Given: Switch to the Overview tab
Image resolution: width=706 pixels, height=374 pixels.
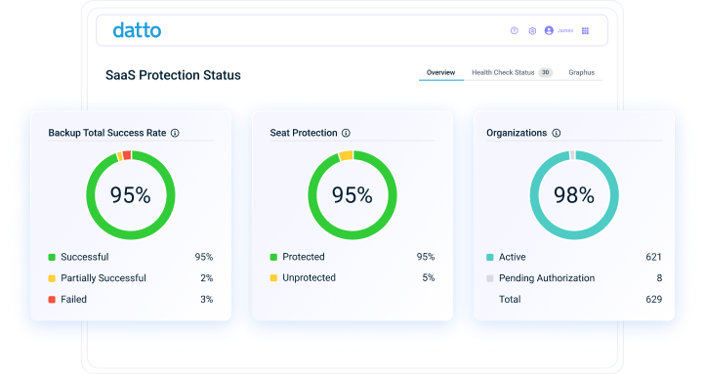Looking at the screenshot, I should point(440,72).
